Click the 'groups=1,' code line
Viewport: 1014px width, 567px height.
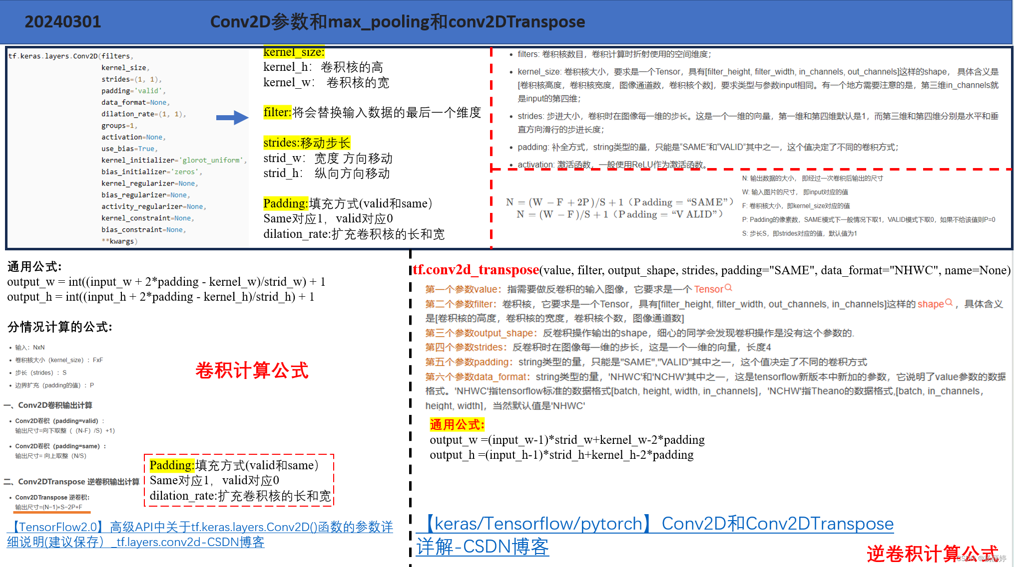pyautogui.click(x=119, y=126)
